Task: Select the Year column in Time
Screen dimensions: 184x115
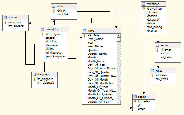Action: coord(91,43)
